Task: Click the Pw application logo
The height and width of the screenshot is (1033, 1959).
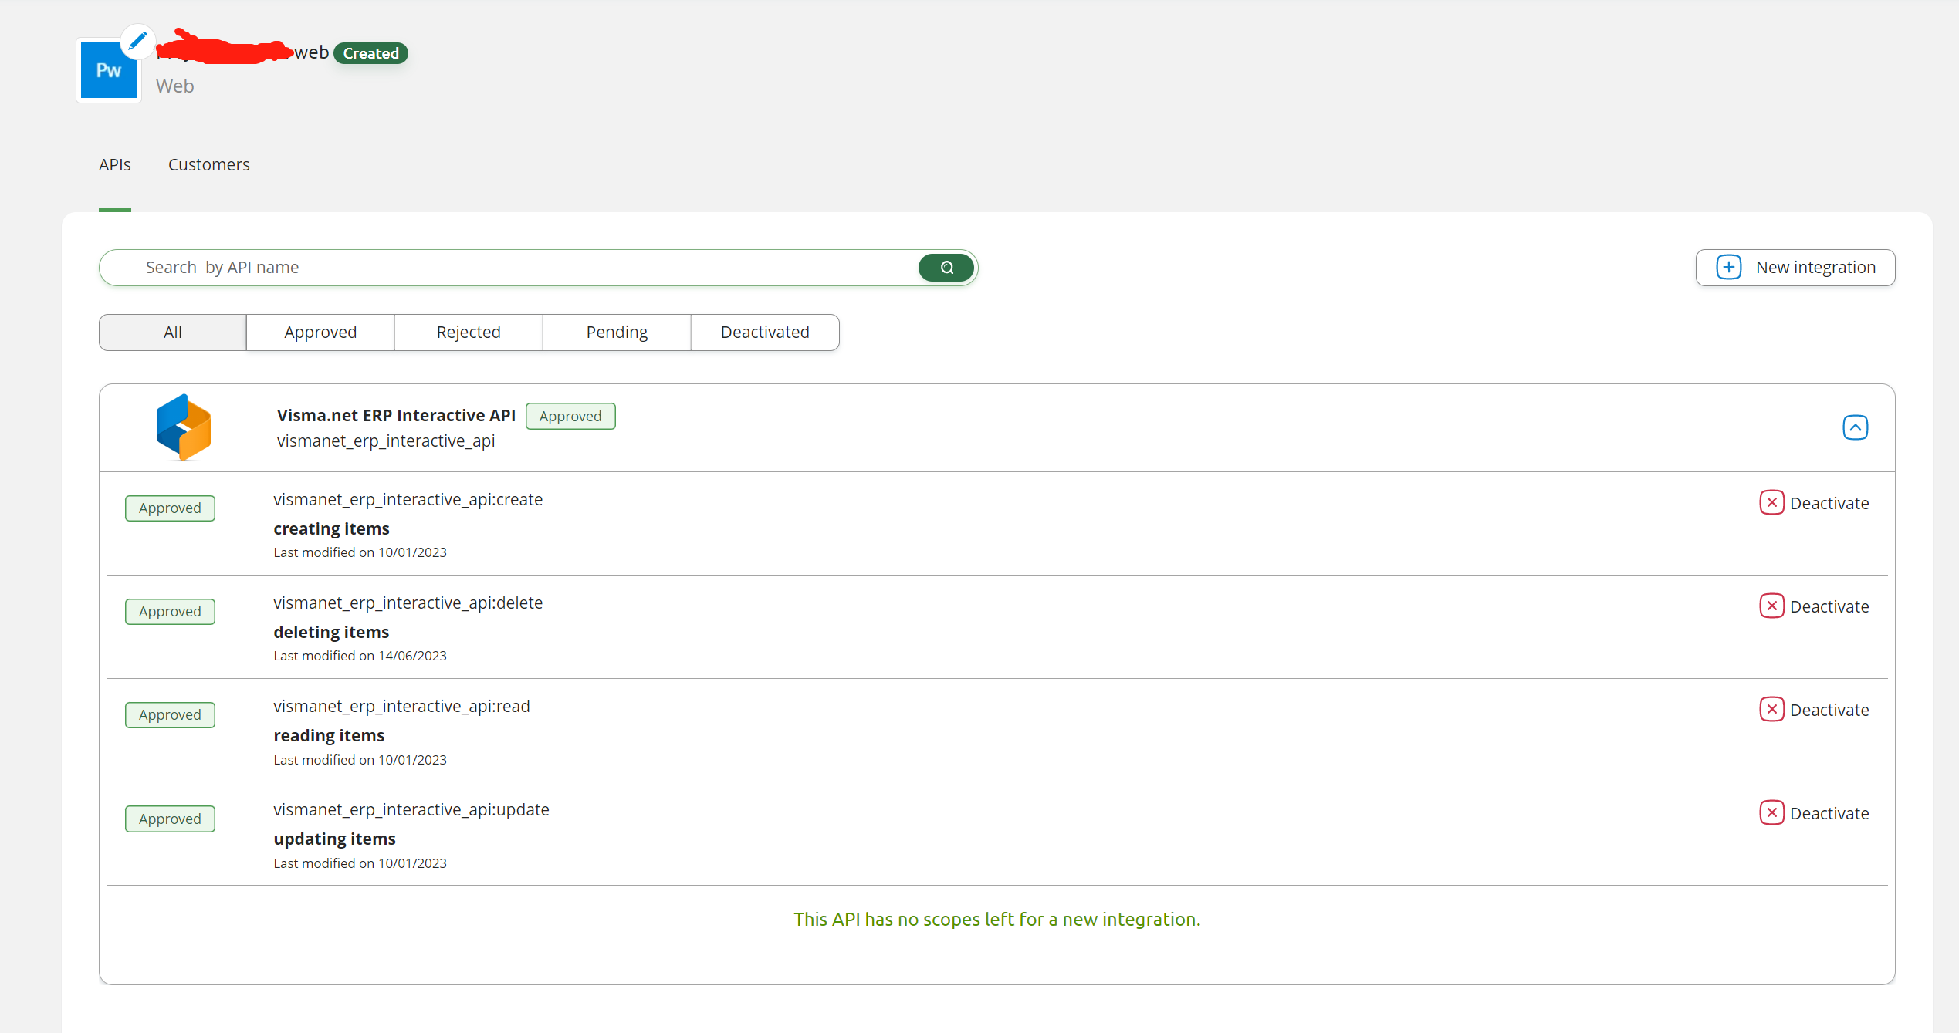Action: [108, 69]
